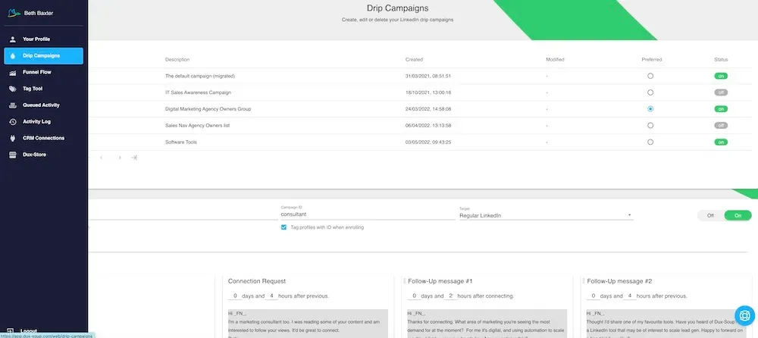This screenshot has width=758, height=338.
Task: Click the Funnel Flow chart icon
Action: pyautogui.click(x=12, y=72)
